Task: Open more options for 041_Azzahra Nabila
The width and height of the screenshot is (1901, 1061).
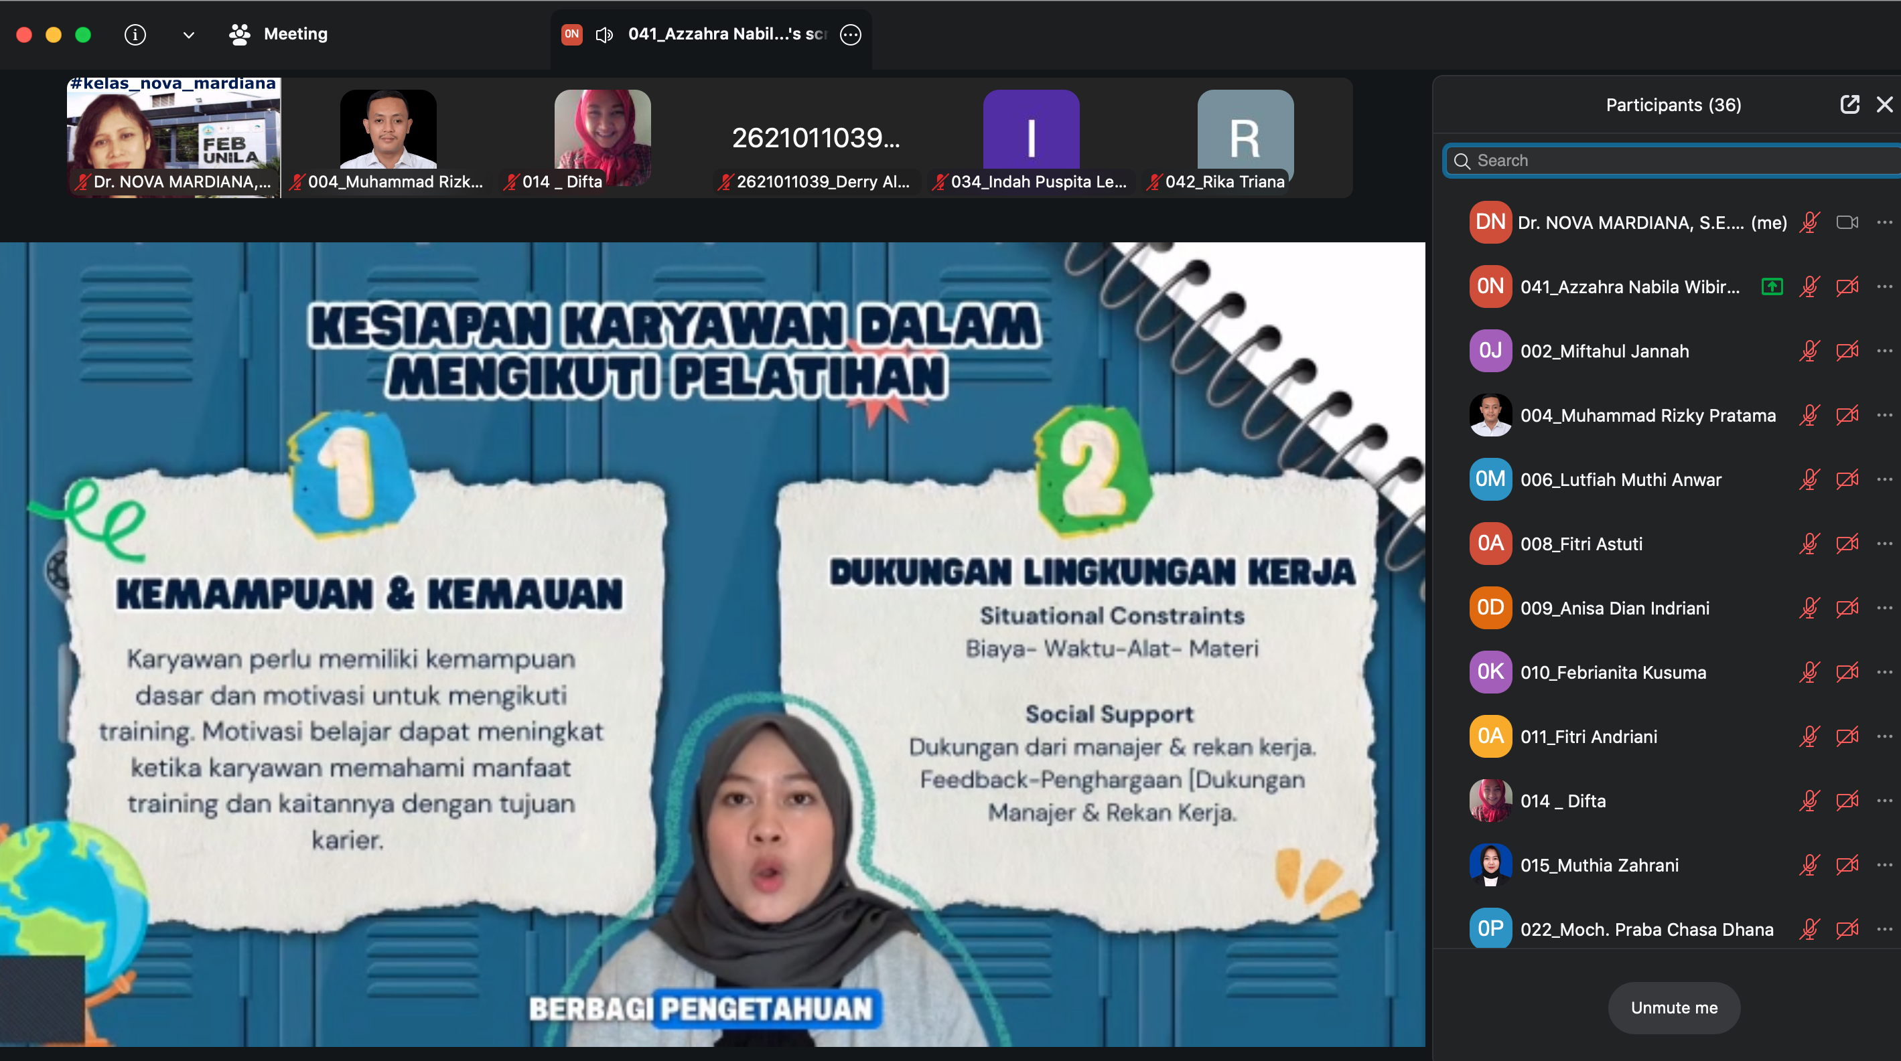Action: (x=1885, y=286)
